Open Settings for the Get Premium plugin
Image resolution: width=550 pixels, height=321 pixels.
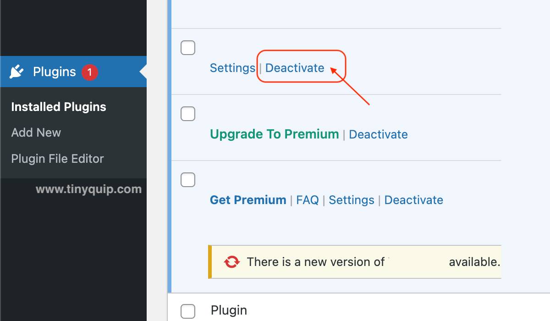pos(351,200)
